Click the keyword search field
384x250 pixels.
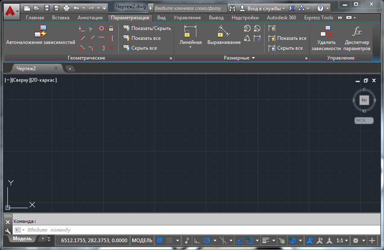click(190, 8)
